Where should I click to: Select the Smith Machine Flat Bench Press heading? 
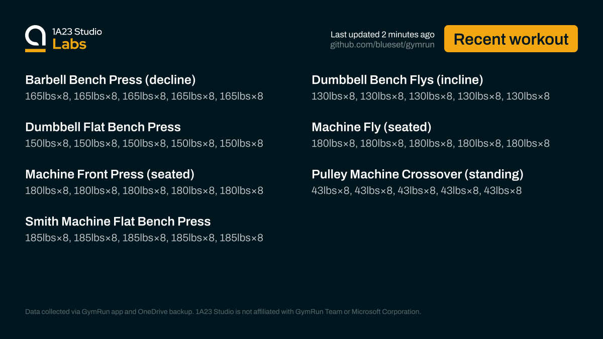pyautogui.click(x=118, y=221)
